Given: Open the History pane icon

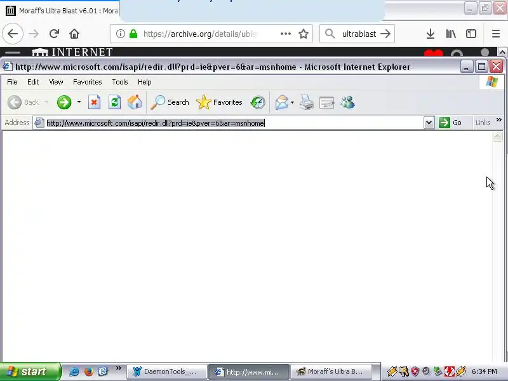Looking at the screenshot, I should pos(258,102).
